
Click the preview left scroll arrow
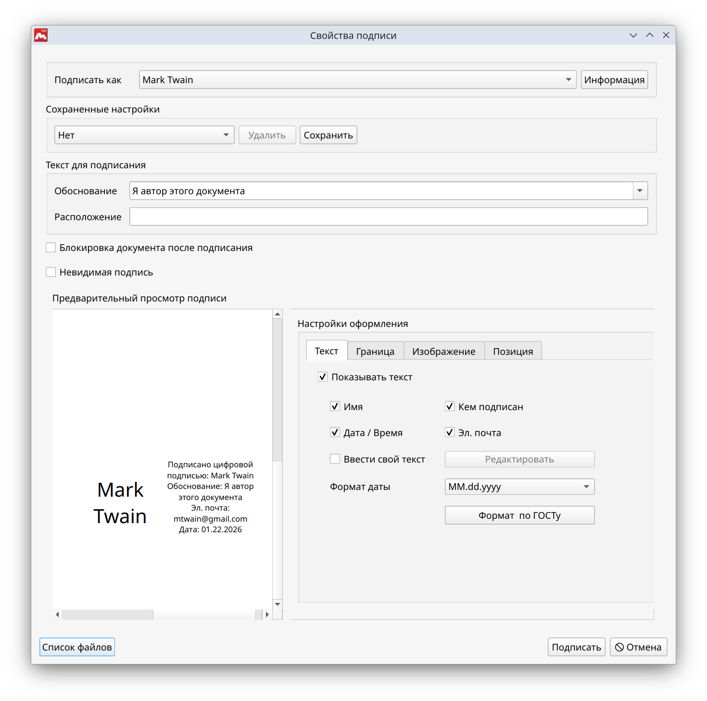58,614
